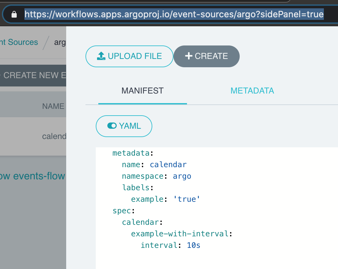Submit with the CREATE button
This screenshot has height=269, width=338.
click(207, 56)
